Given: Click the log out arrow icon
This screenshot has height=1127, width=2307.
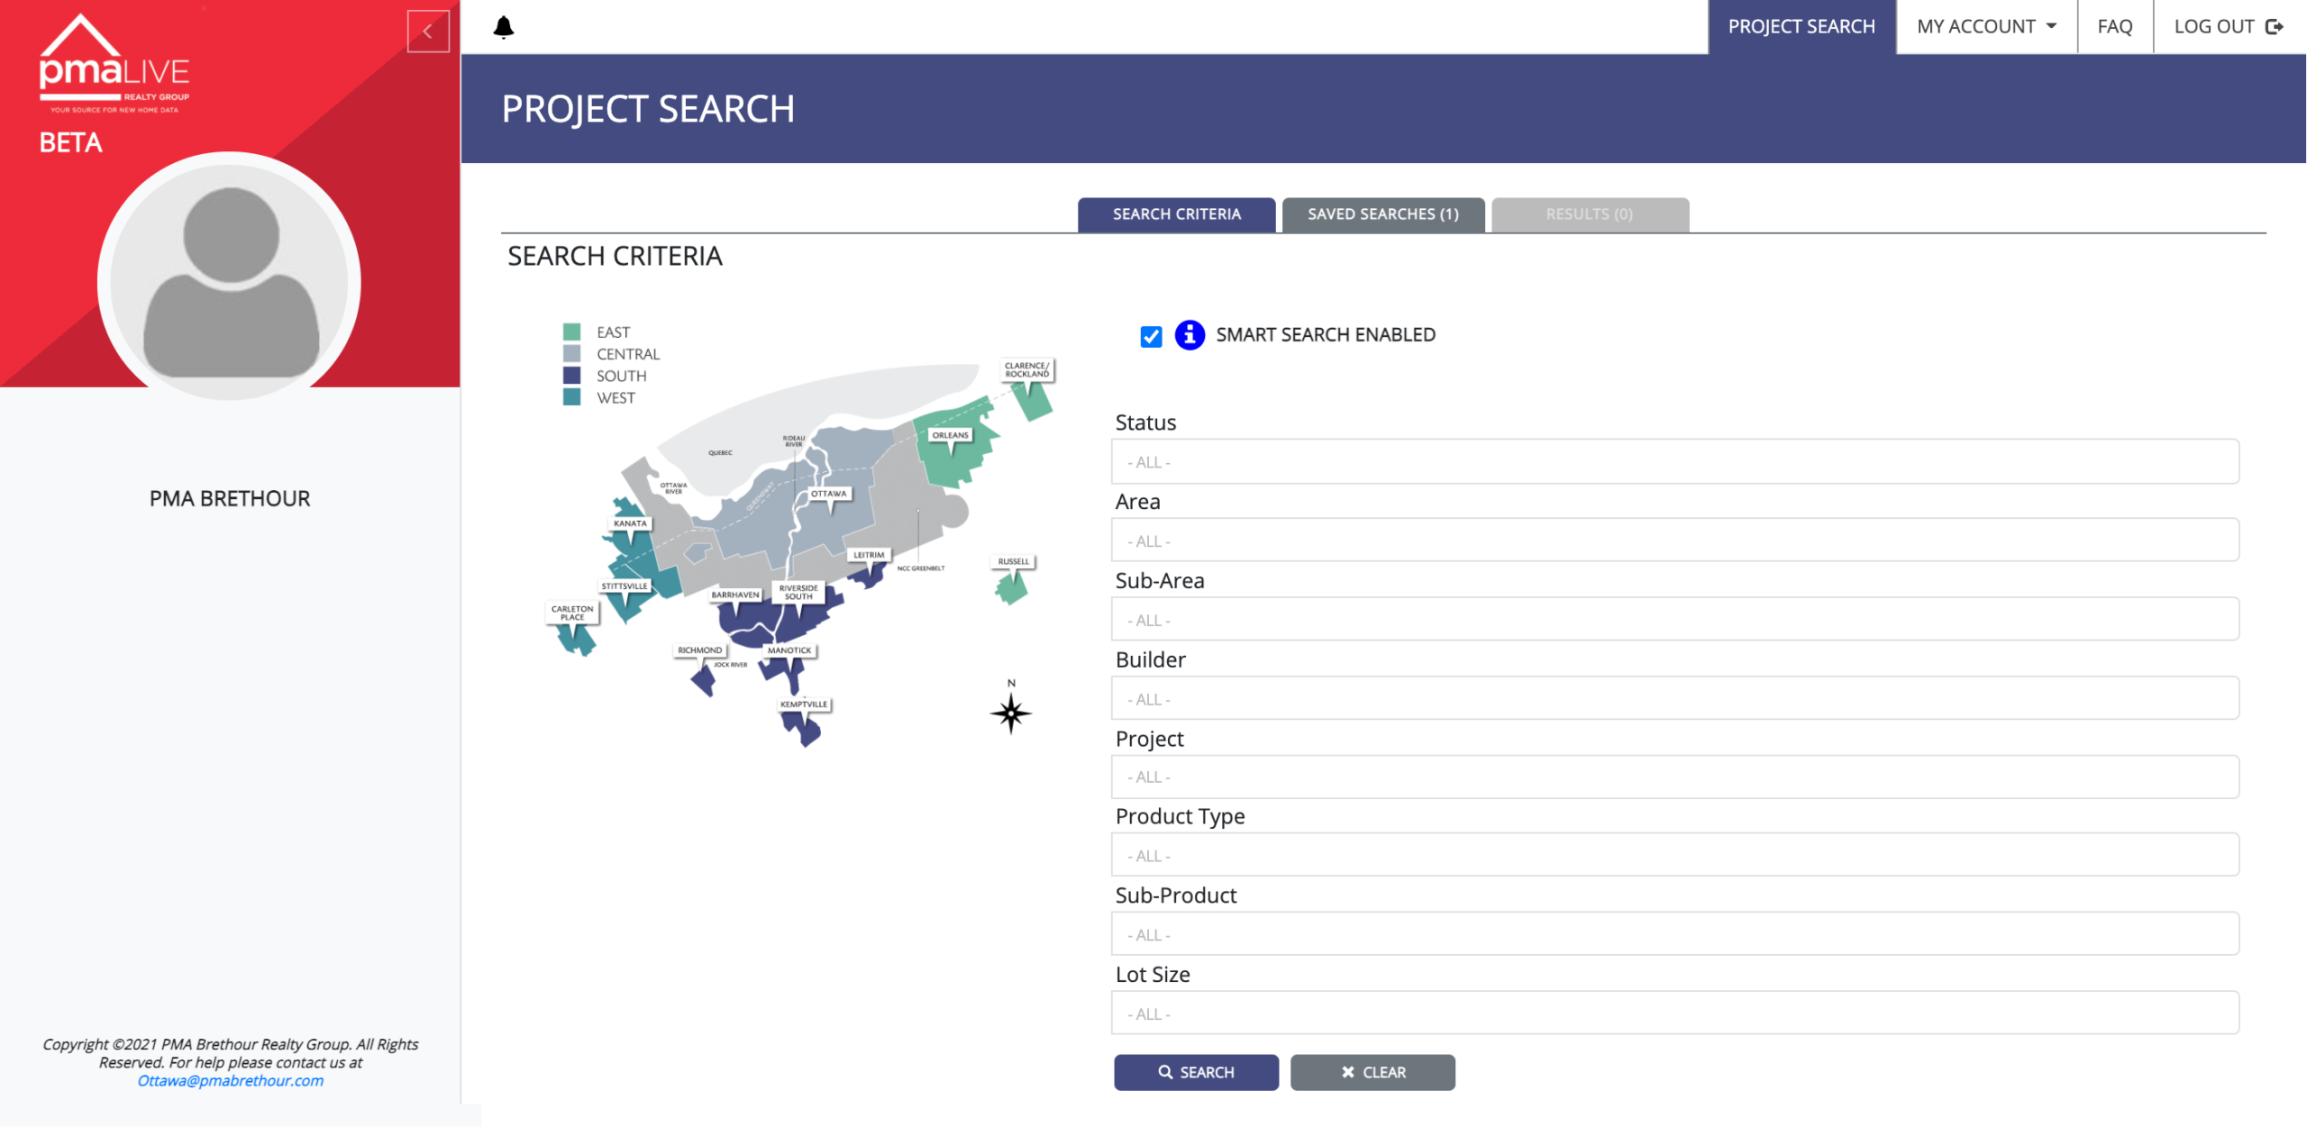Looking at the screenshot, I should tap(2275, 27).
